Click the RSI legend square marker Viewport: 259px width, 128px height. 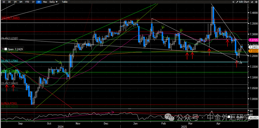229,117
